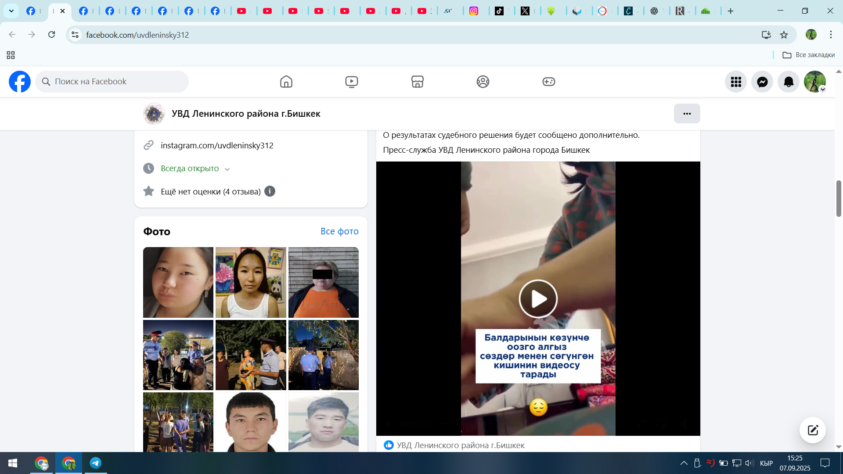843x474 pixels.
Task: Switch to the TikTok browser tab
Action: [499, 11]
